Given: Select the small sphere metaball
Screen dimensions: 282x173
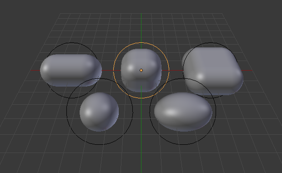Looking at the screenshot, I should (99, 112).
